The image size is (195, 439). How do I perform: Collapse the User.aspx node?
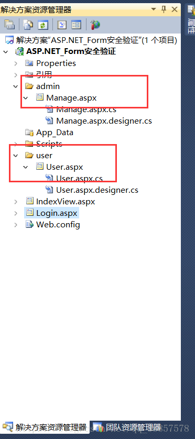26,167
